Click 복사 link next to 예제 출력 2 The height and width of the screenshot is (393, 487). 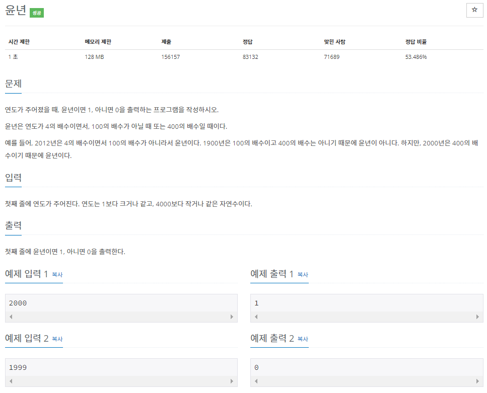coord(303,339)
